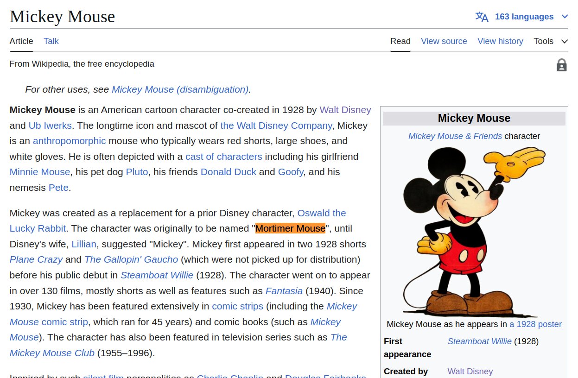Open the View history tab
578x378 pixels.
tap(500, 41)
